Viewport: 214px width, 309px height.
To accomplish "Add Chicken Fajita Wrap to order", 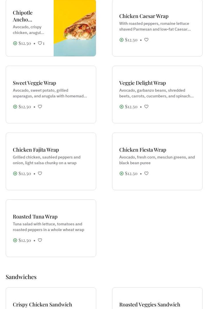I will click(x=15, y=173).
